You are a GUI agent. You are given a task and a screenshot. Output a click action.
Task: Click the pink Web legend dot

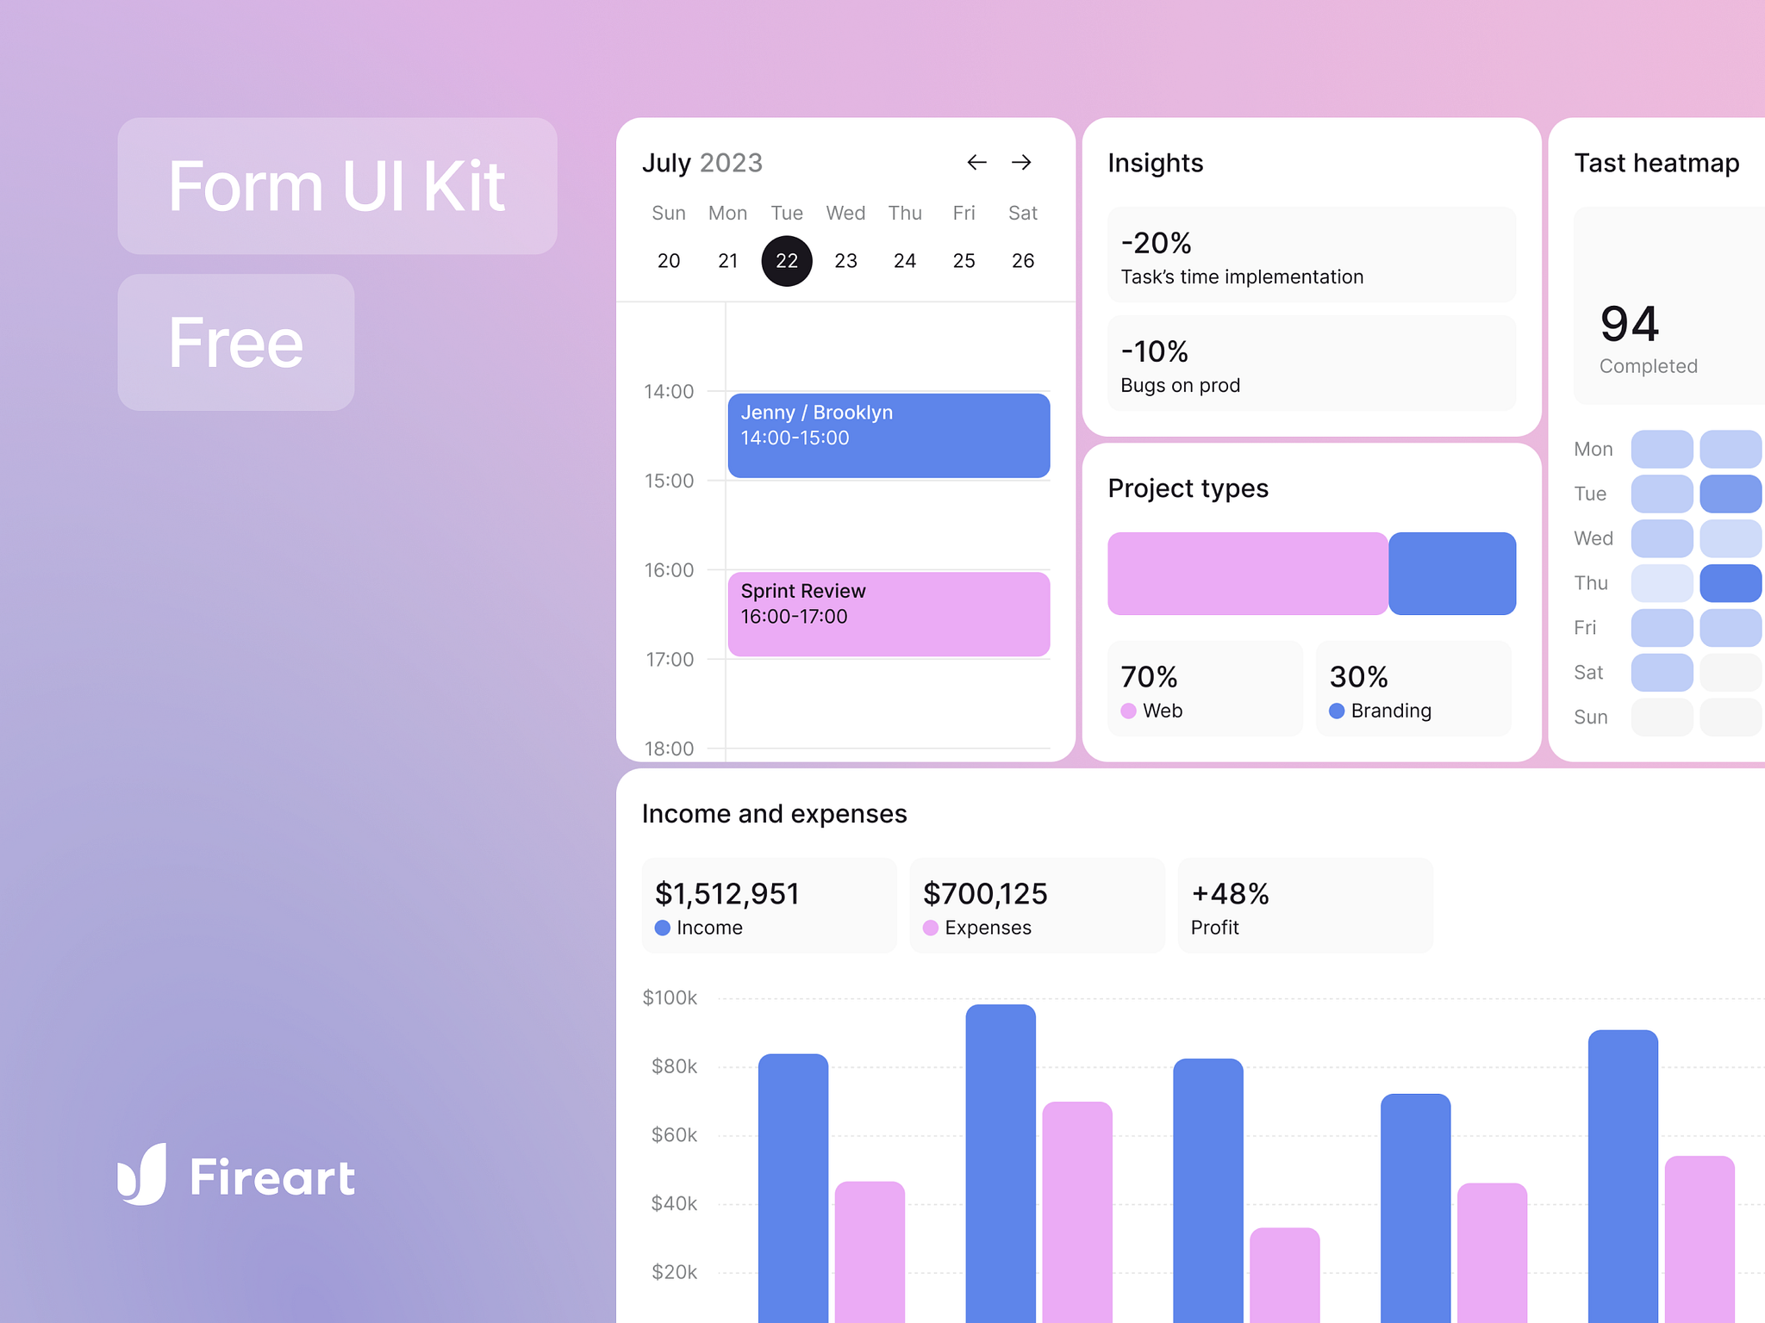coord(1129,711)
